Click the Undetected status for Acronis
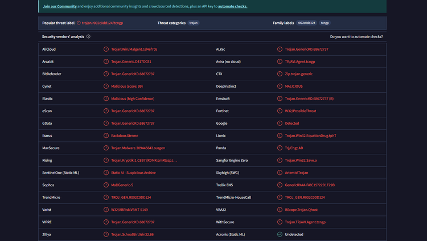The image size is (427, 241). pyautogui.click(x=294, y=235)
